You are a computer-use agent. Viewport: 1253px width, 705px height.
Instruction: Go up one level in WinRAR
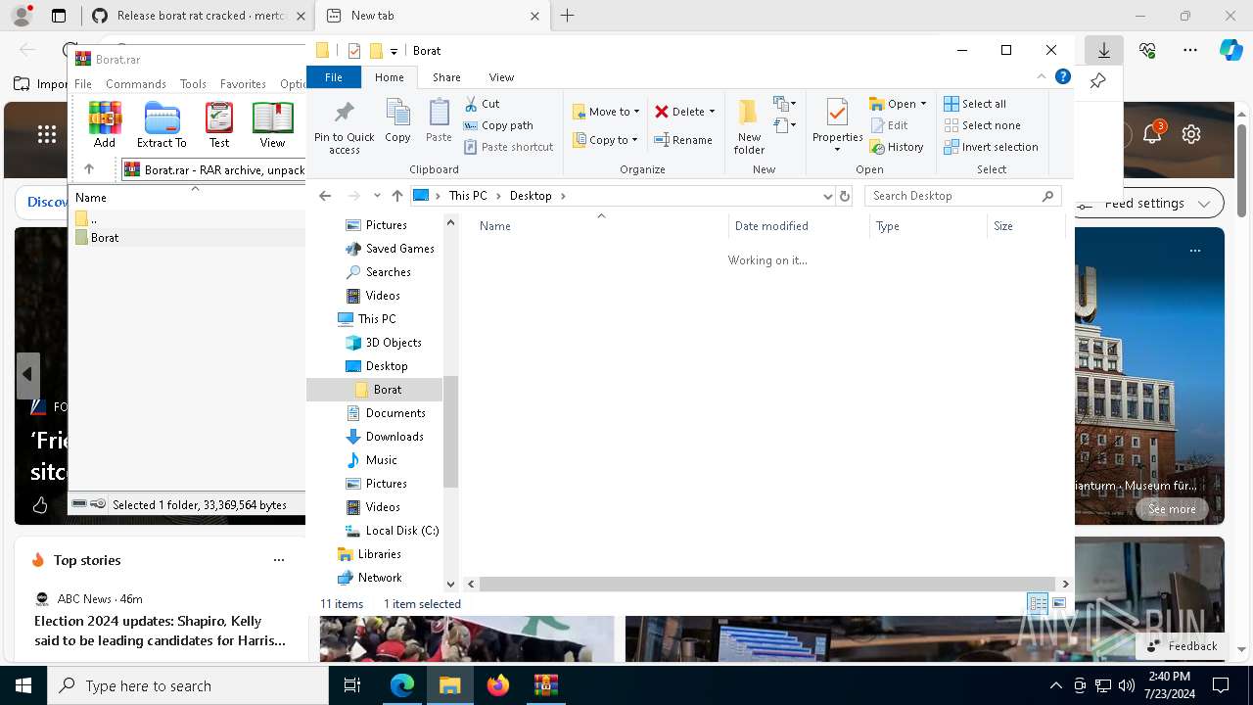pos(89,169)
